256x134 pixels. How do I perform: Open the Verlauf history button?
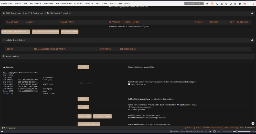[x=83, y=107]
